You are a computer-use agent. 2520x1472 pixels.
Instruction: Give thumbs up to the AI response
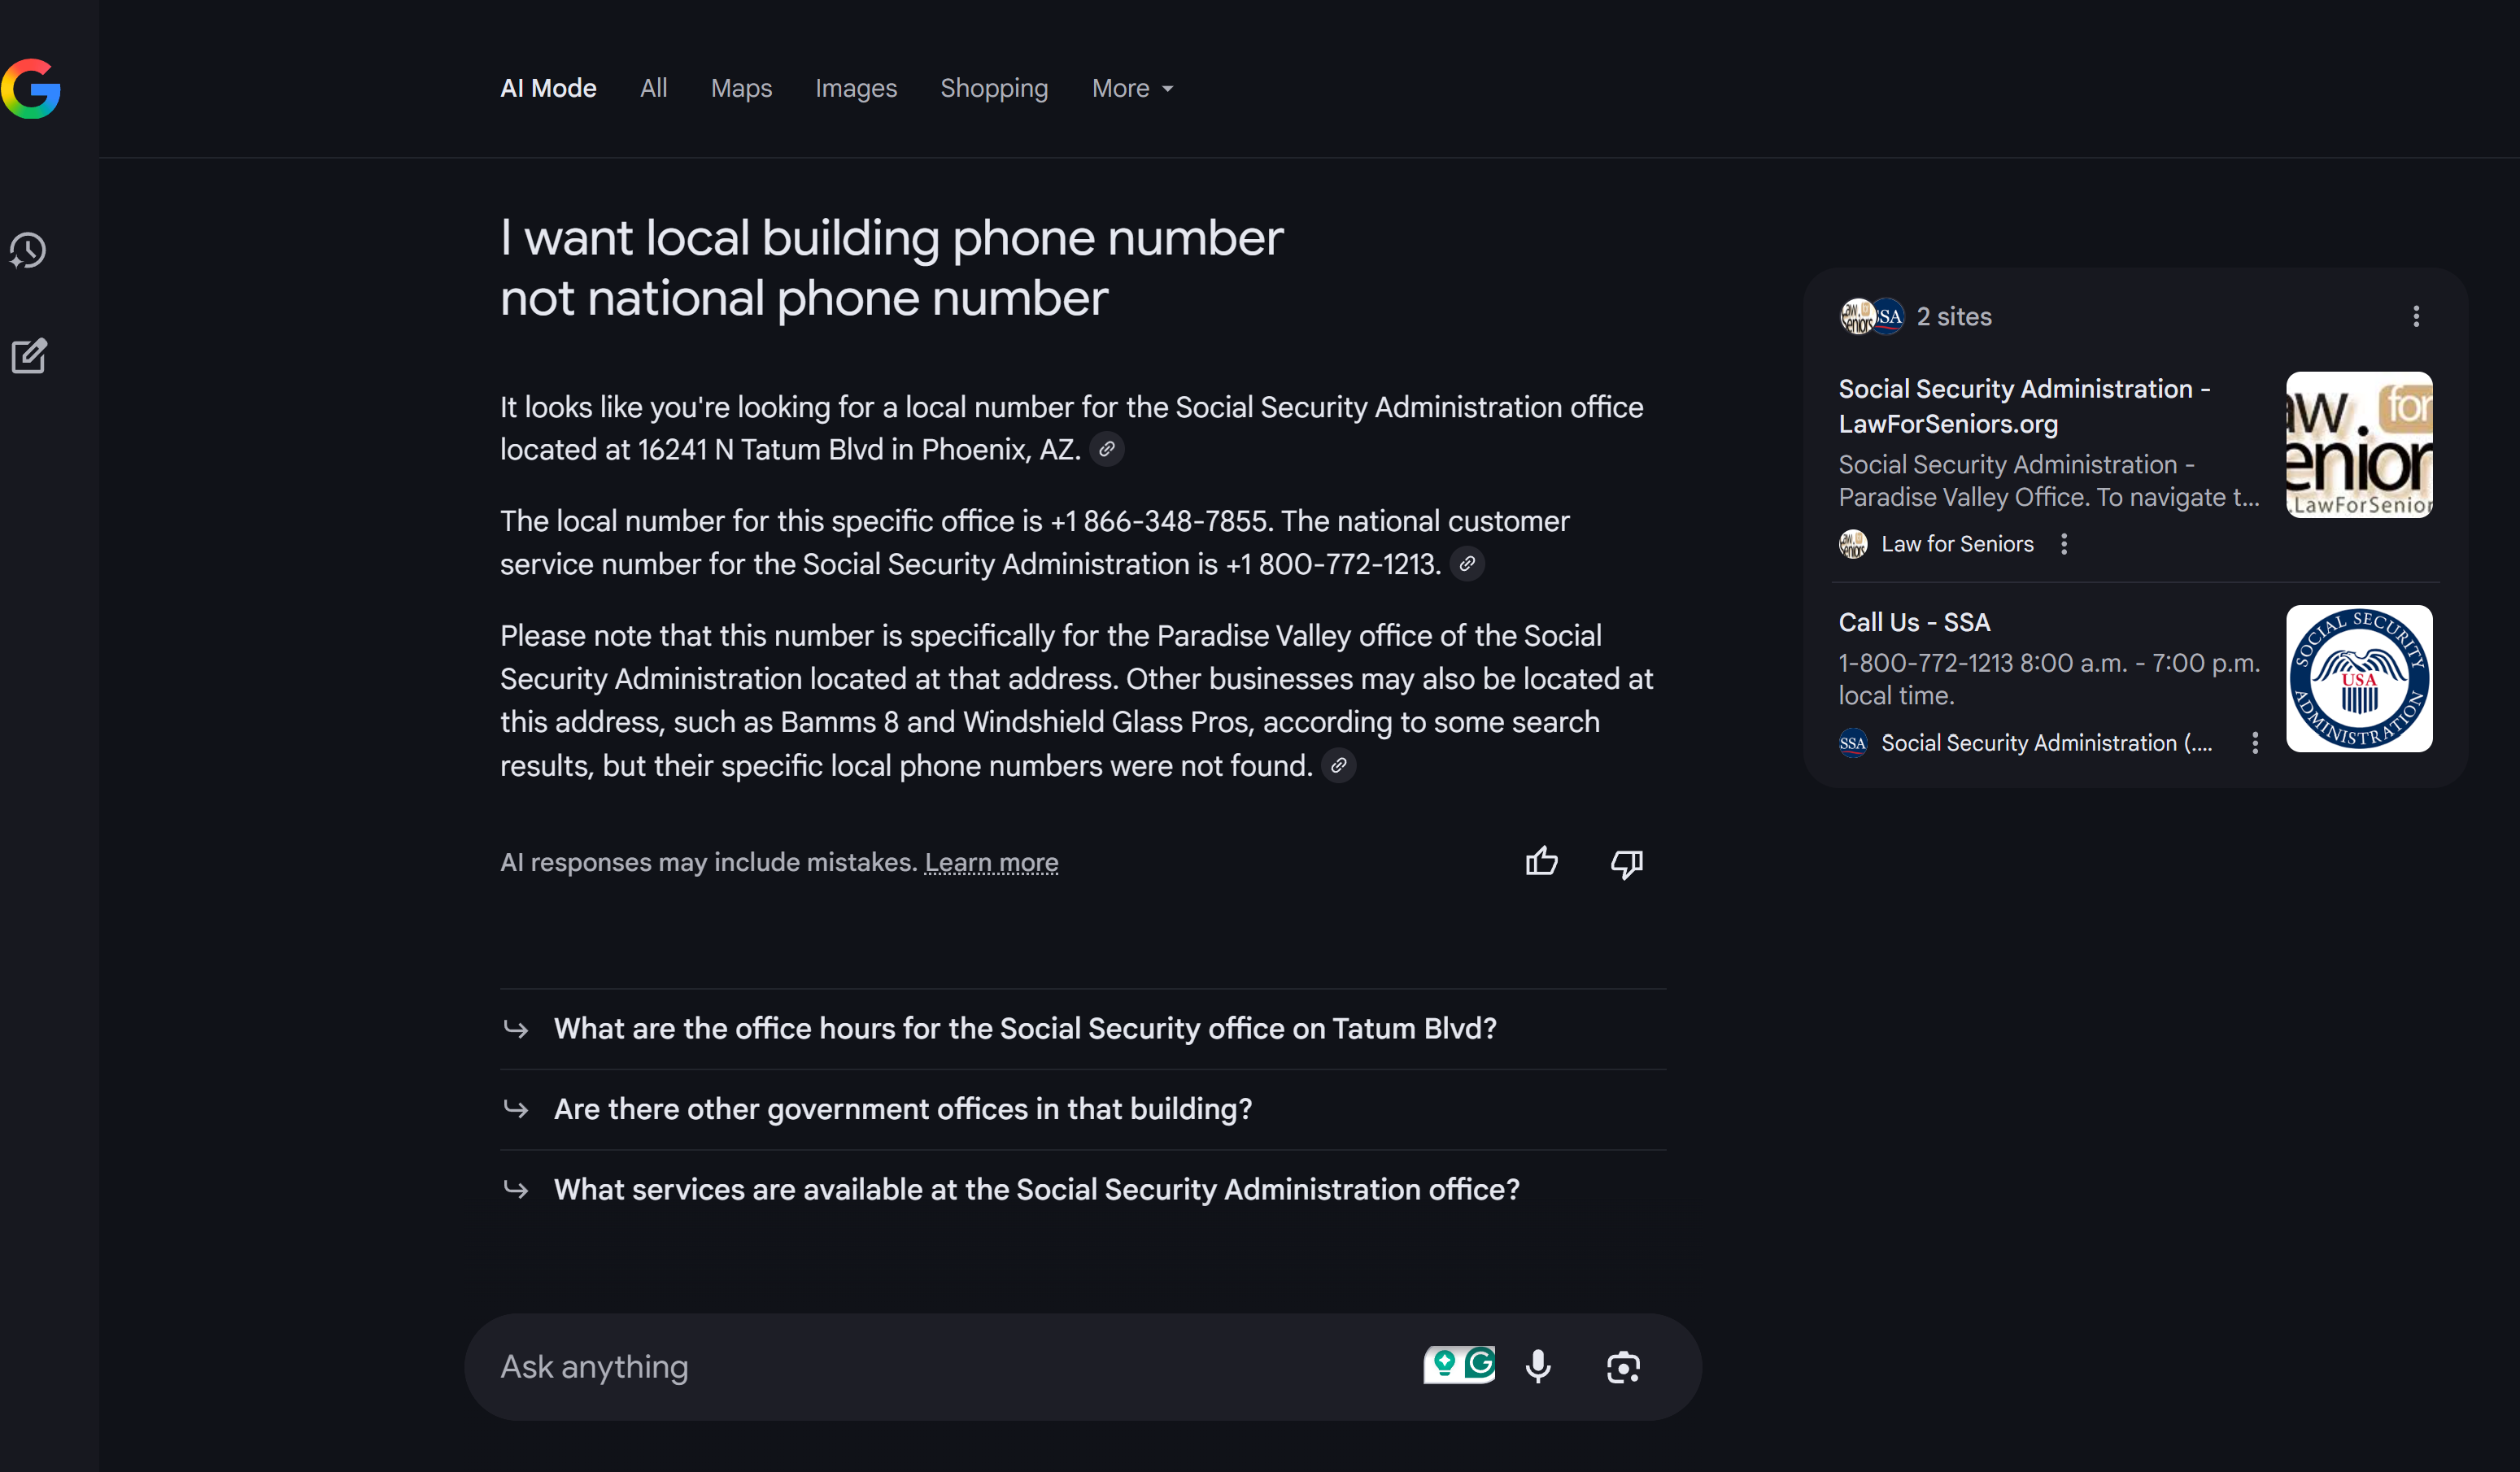(1542, 862)
